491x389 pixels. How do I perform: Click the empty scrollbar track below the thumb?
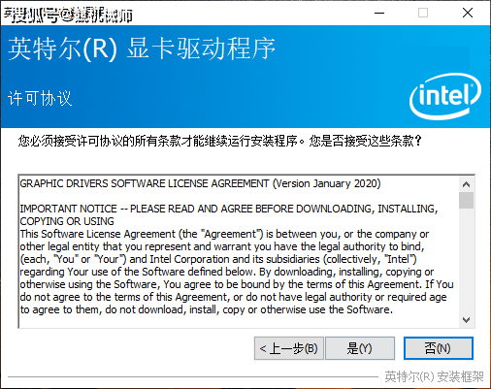pos(466,260)
